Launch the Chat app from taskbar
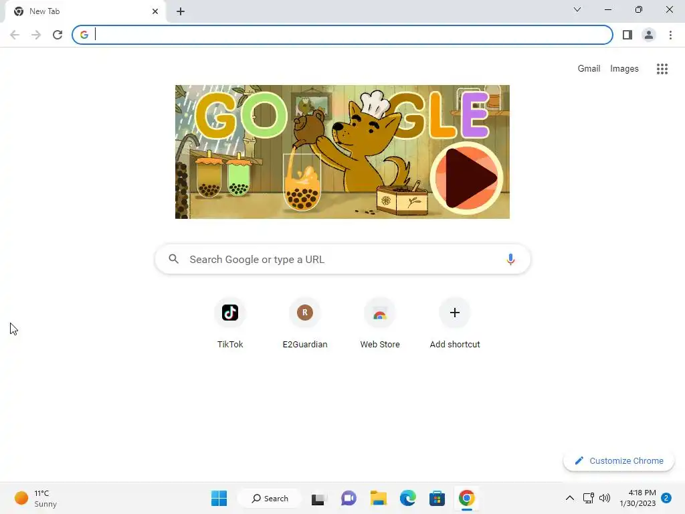The height and width of the screenshot is (514, 685). (349, 498)
